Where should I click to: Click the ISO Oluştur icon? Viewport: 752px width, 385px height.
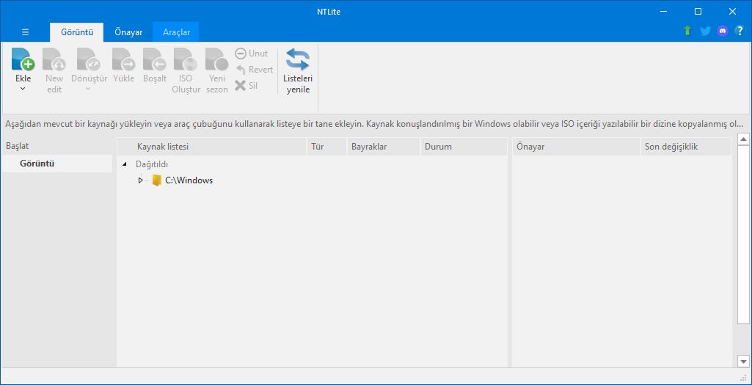coord(186,59)
